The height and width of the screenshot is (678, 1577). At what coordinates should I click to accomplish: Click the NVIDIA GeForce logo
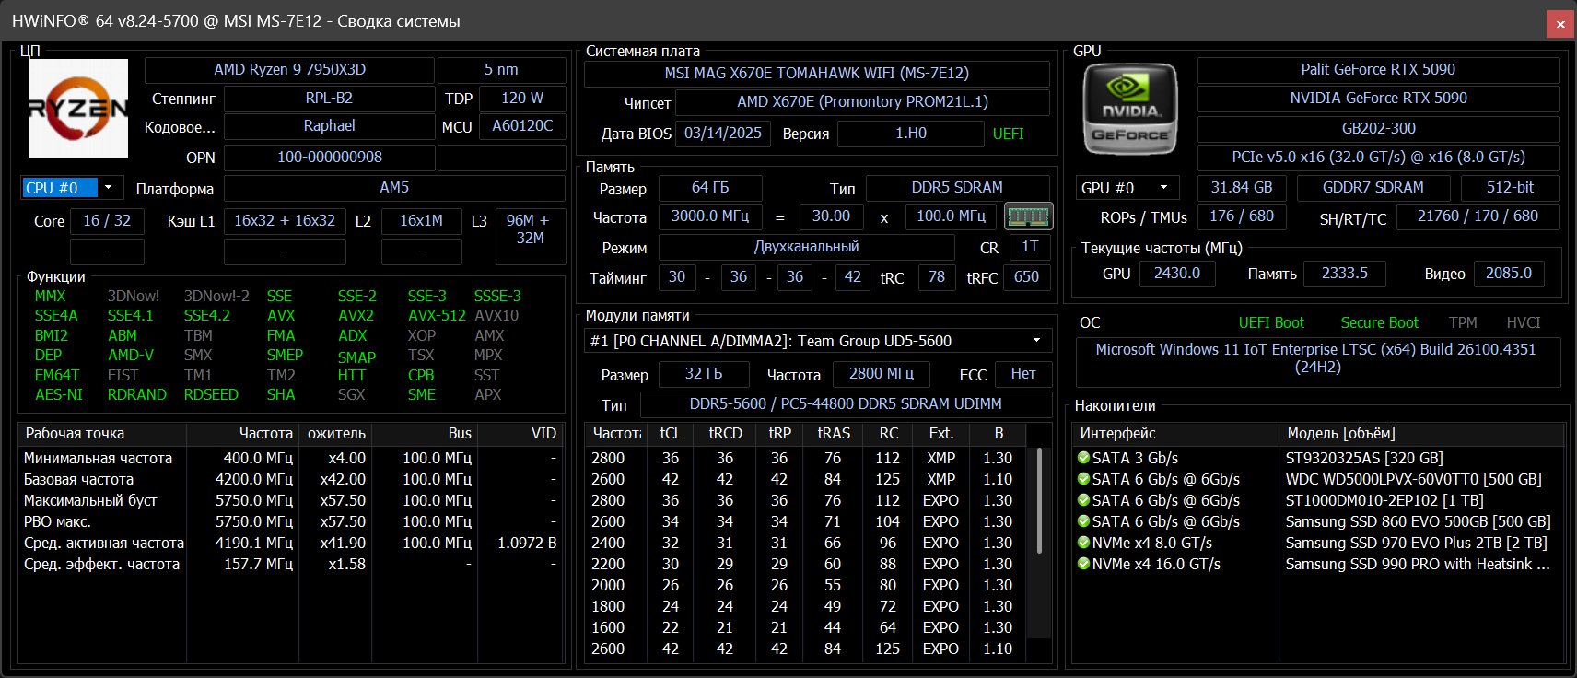[x=1130, y=109]
